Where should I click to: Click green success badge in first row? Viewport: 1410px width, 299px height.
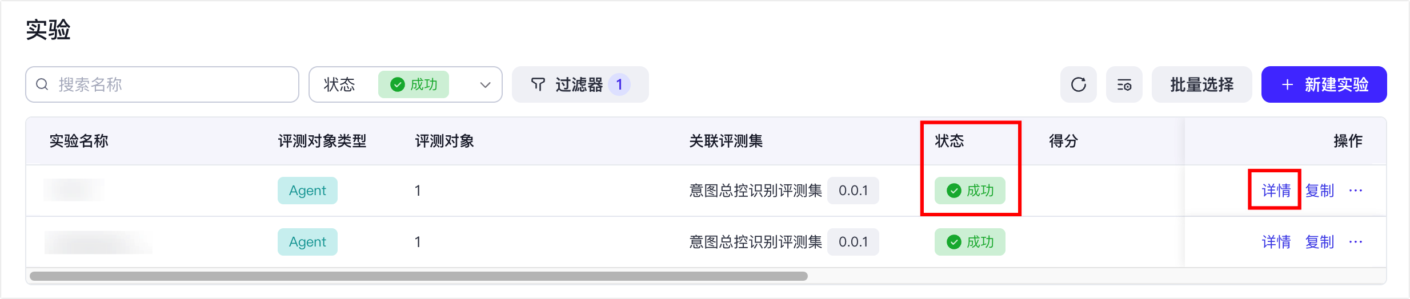(970, 191)
